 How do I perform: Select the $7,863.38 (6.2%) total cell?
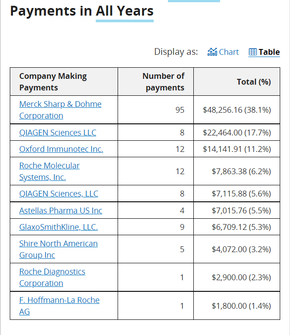[x=237, y=171]
